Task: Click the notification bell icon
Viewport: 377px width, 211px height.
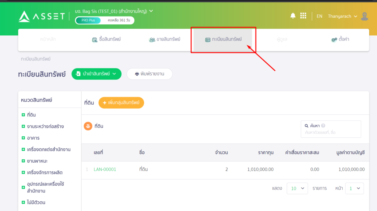Action: [293, 16]
